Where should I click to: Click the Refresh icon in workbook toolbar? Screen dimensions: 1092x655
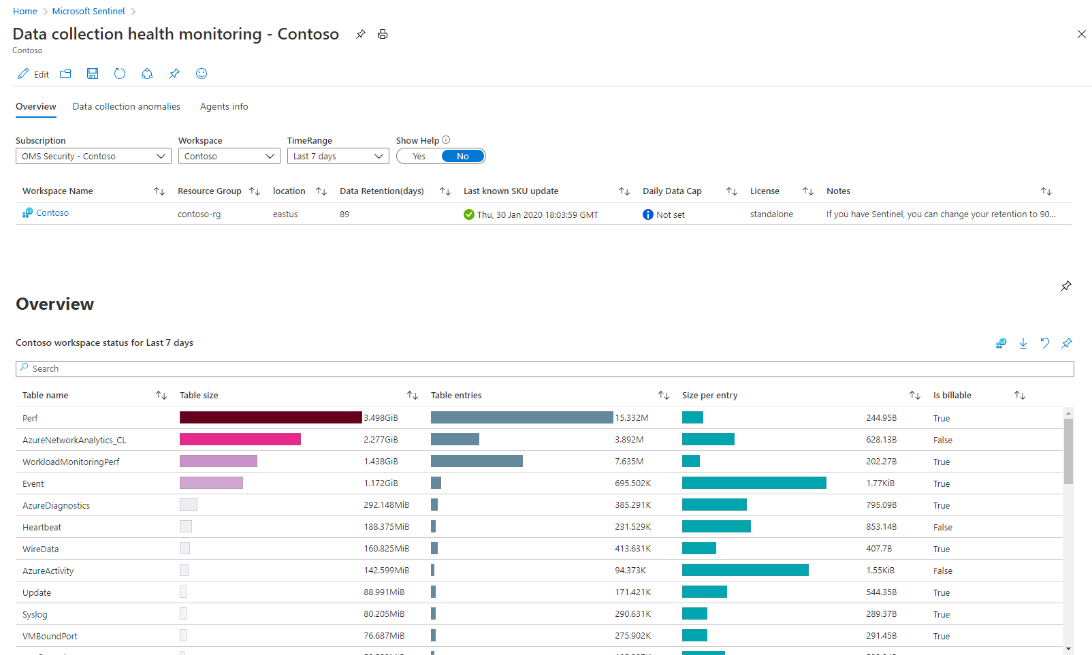pyautogui.click(x=120, y=74)
